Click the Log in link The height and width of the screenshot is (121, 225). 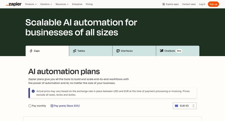pyautogui.click(x=202, y=4)
